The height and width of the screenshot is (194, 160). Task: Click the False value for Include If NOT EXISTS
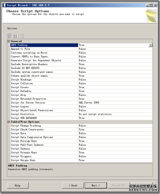[82, 68]
